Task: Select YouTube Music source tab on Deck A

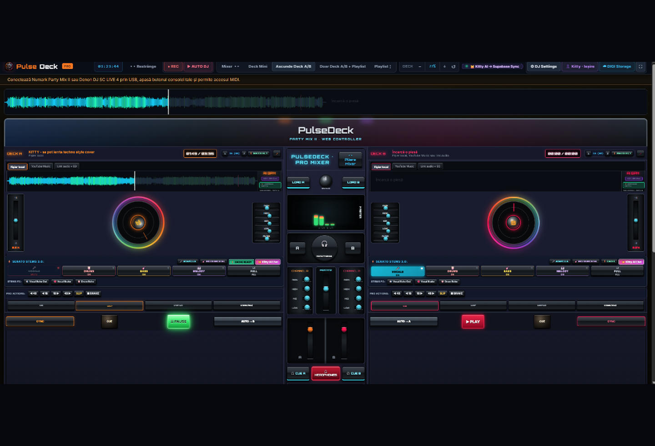Action: (41, 167)
